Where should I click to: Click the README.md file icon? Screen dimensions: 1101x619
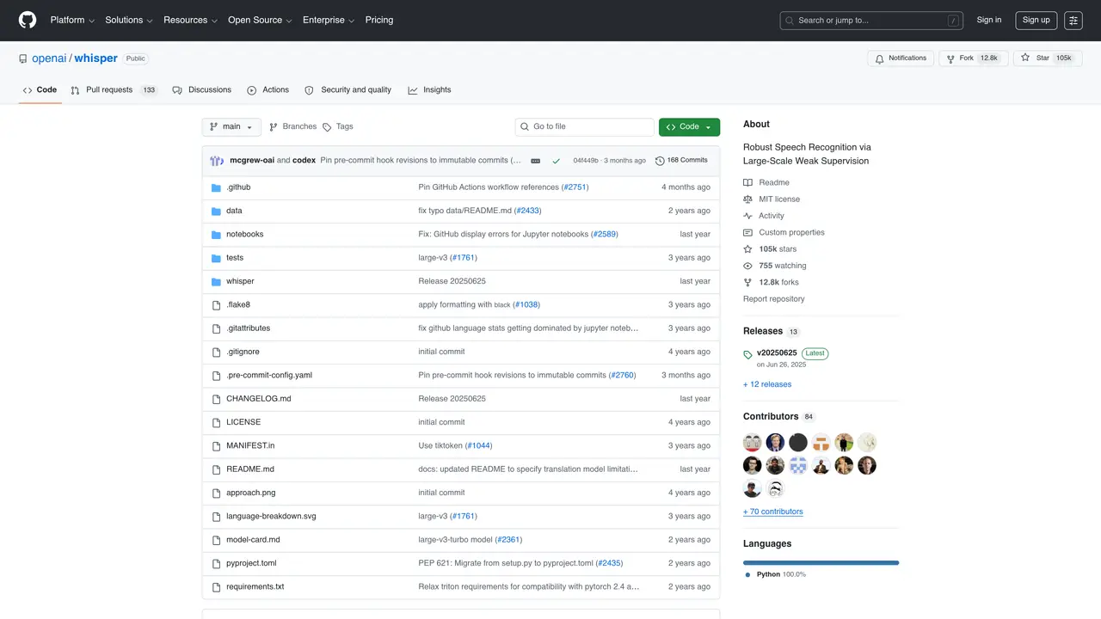tap(217, 469)
